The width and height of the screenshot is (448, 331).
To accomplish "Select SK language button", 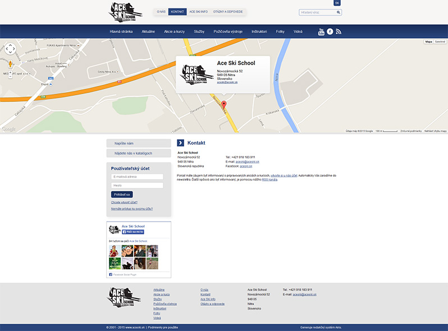I will (337, 3).
